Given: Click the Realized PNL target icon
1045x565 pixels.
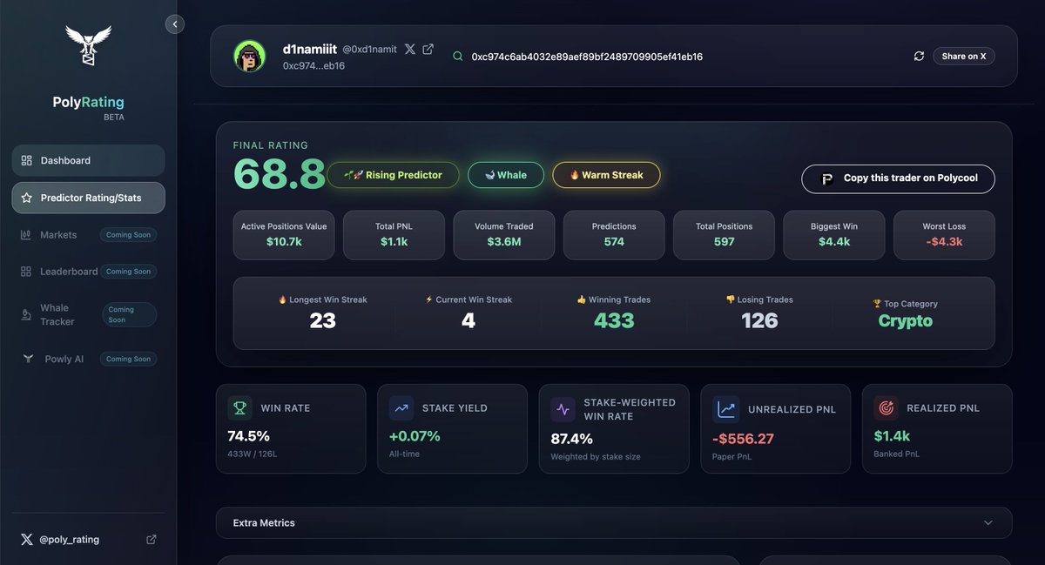Looking at the screenshot, I should click(x=887, y=407).
